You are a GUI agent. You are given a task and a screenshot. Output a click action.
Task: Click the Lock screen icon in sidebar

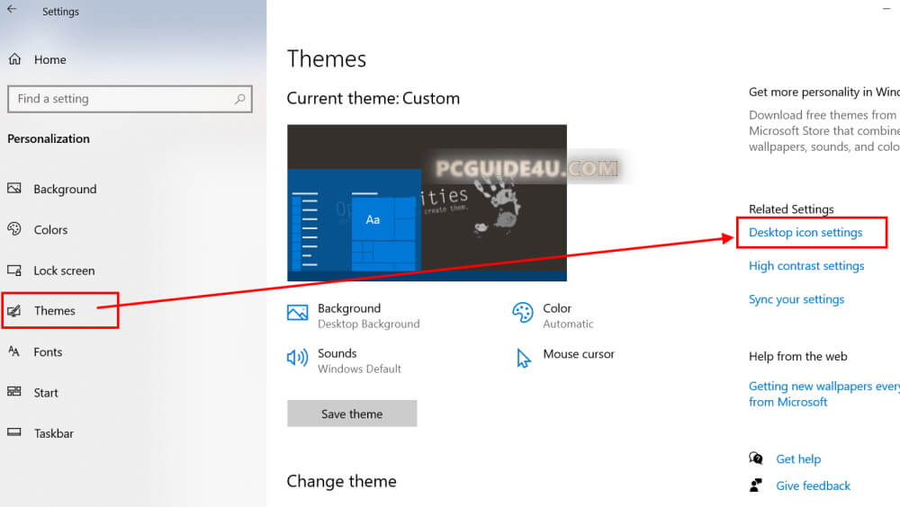click(x=14, y=271)
